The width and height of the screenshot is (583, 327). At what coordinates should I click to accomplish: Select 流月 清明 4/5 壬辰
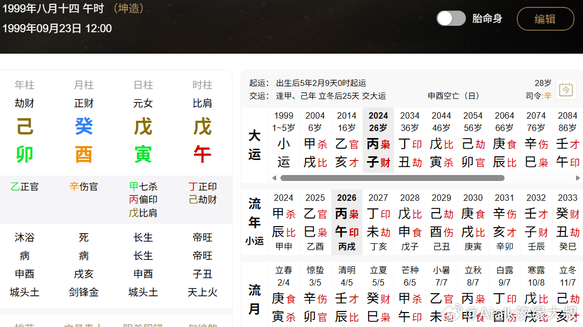pyautogui.click(x=347, y=294)
